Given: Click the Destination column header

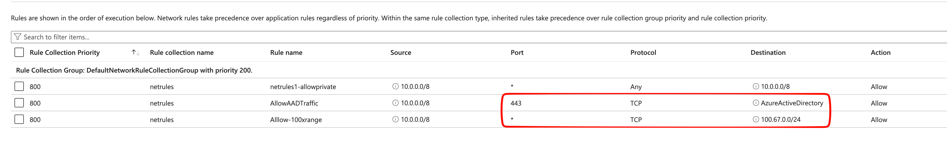Looking at the screenshot, I should point(768,52).
